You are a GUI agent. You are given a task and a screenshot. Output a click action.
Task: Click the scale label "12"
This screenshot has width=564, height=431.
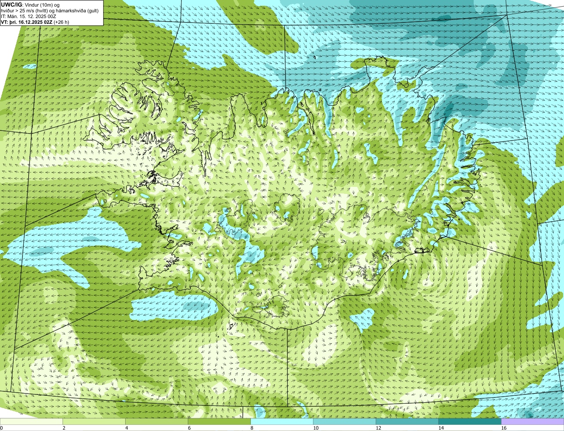coord(378,428)
